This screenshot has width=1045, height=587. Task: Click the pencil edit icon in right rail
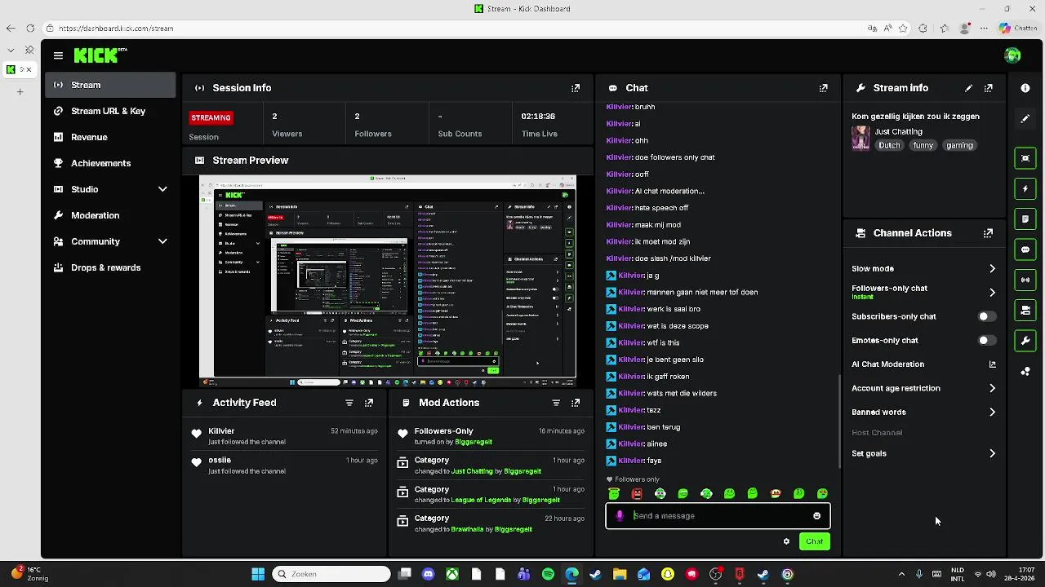1025,118
